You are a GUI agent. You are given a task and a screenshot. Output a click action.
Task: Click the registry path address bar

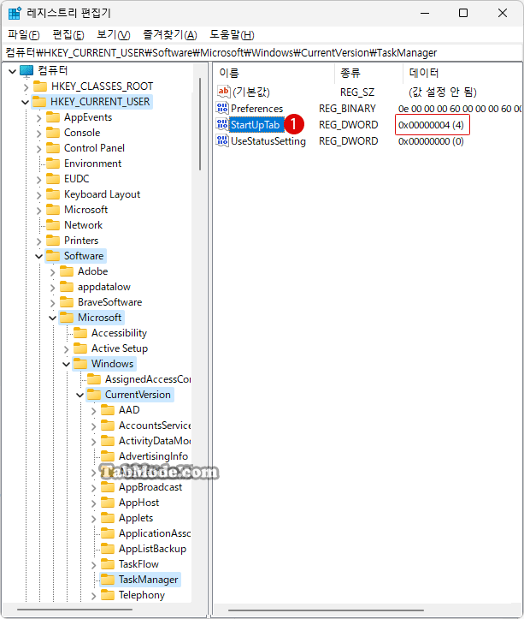tap(262, 52)
